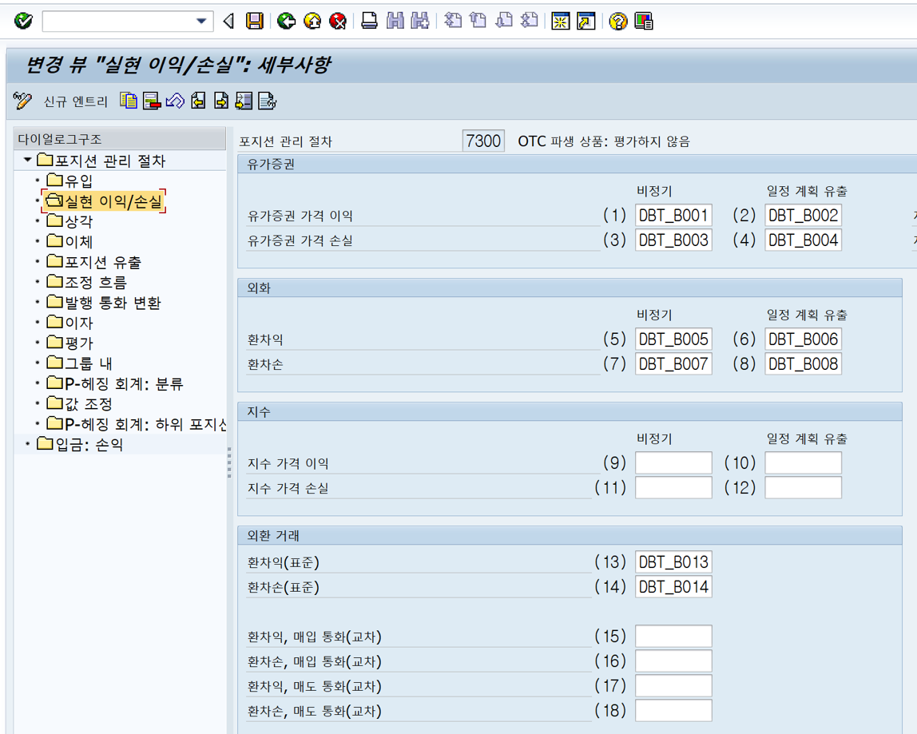Open the P-헤징 회계: 분류 folder

(x=115, y=383)
